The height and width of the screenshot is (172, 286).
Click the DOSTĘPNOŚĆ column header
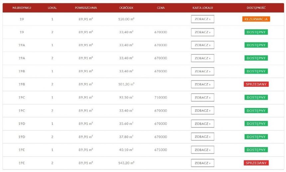pyautogui.click(x=256, y=8)
